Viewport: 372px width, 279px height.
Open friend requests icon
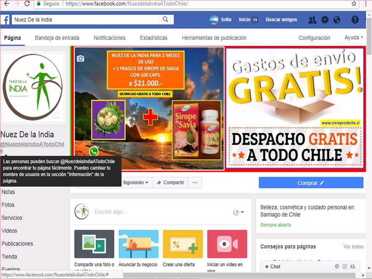[x=312, y=20]
